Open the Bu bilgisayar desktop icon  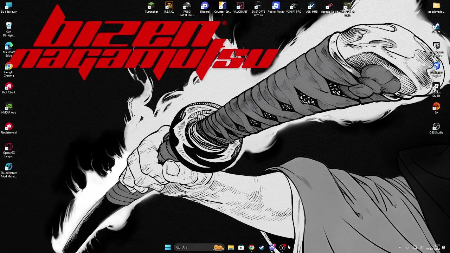tap(9, 8)
